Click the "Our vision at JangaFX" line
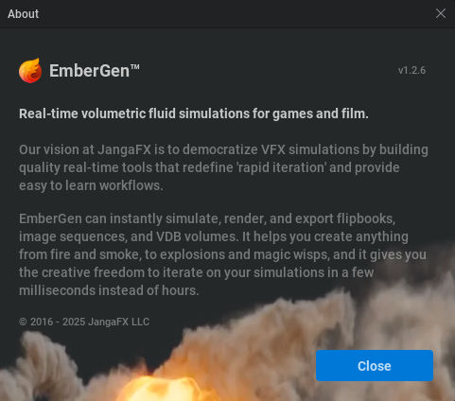Image resolution: width=455 pixels, height=401 pixels. coord(223,149)
